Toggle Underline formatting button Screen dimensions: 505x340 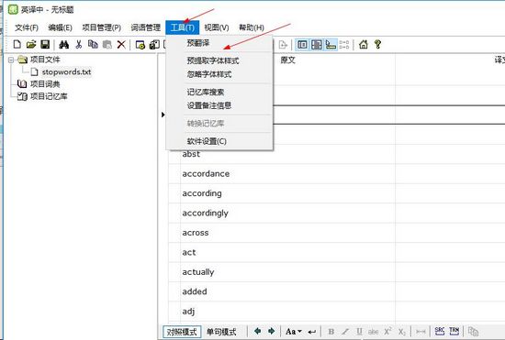point(359,332)
